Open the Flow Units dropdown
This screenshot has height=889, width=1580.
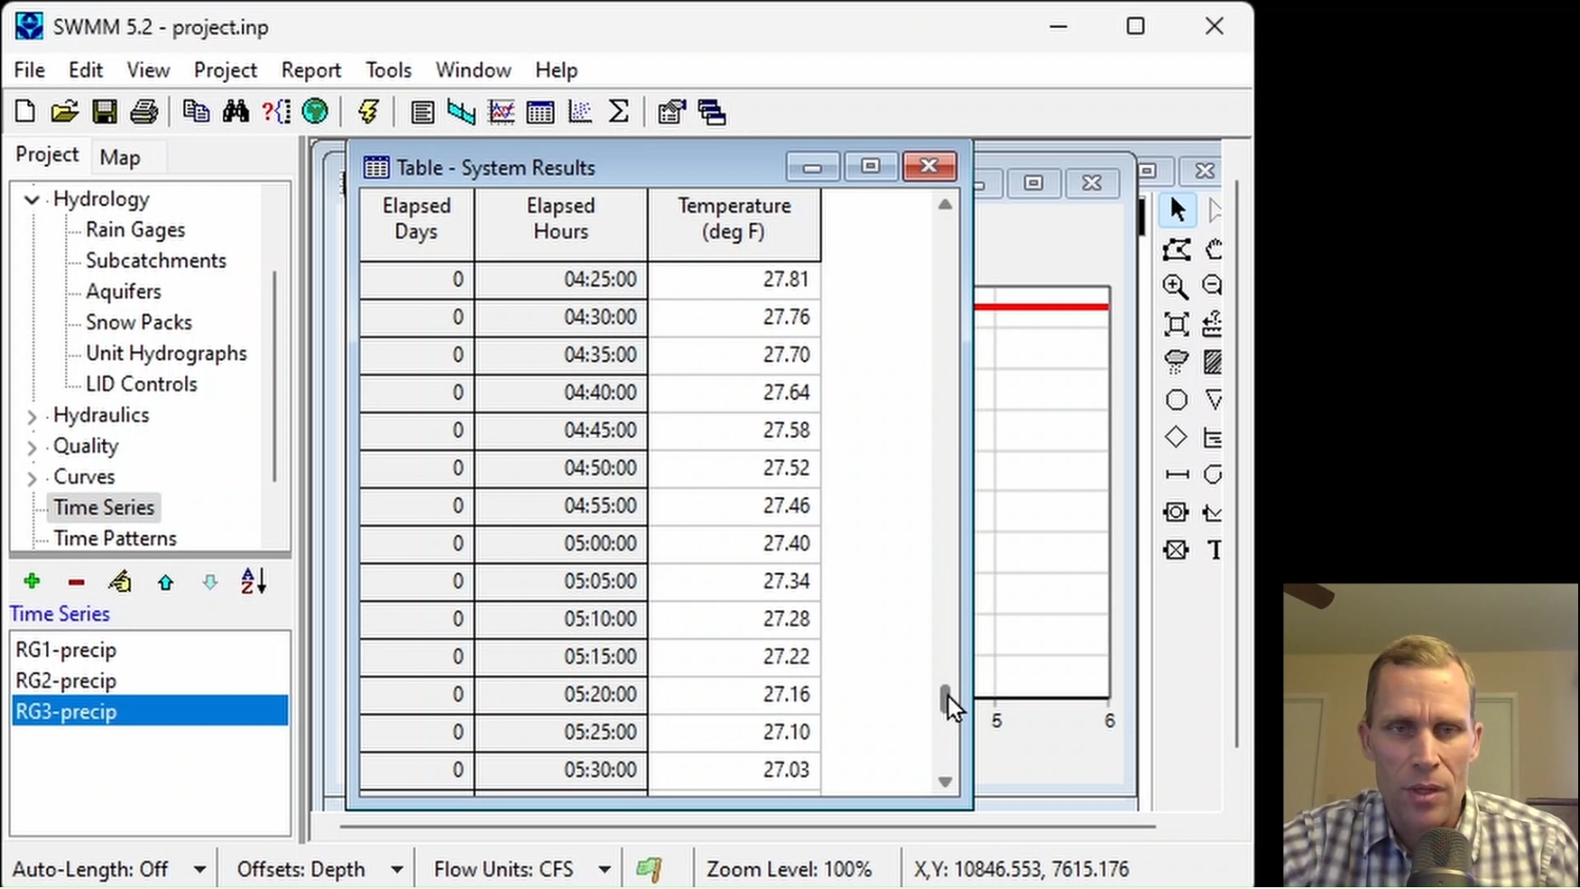click(604, 870)
